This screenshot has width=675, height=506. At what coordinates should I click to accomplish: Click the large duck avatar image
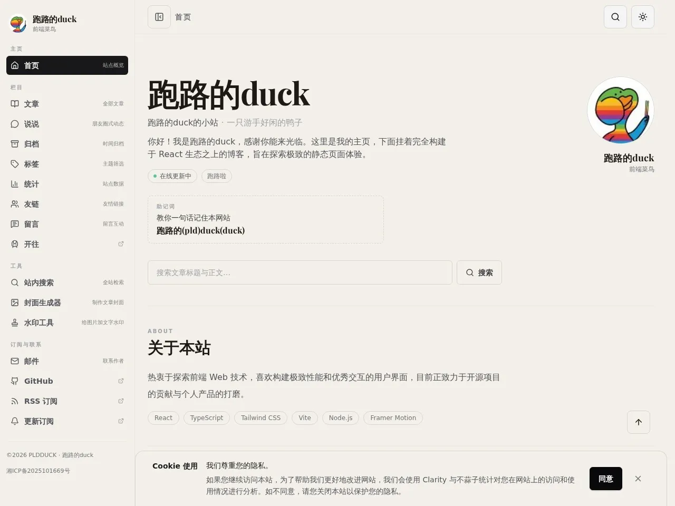click(x=621, y=110)
